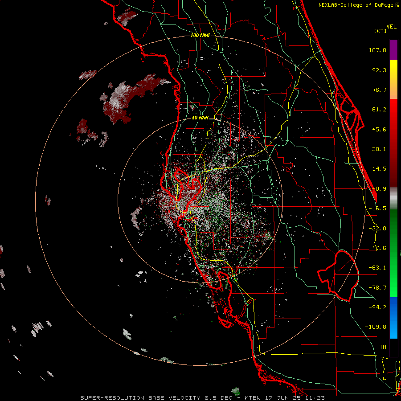Click the -0.9 velocity scale value
Screen dimensions: 401x401
pos(379,189)
